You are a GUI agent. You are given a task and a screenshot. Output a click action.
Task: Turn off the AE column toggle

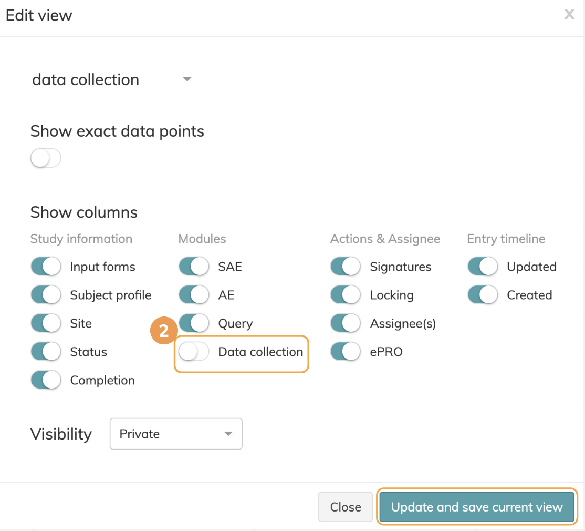point(194,295)
